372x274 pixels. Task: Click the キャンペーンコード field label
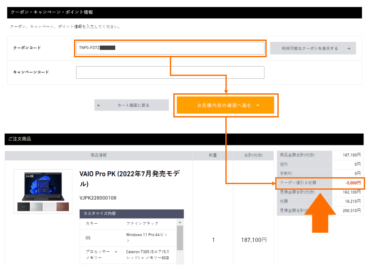click(31, 72)
